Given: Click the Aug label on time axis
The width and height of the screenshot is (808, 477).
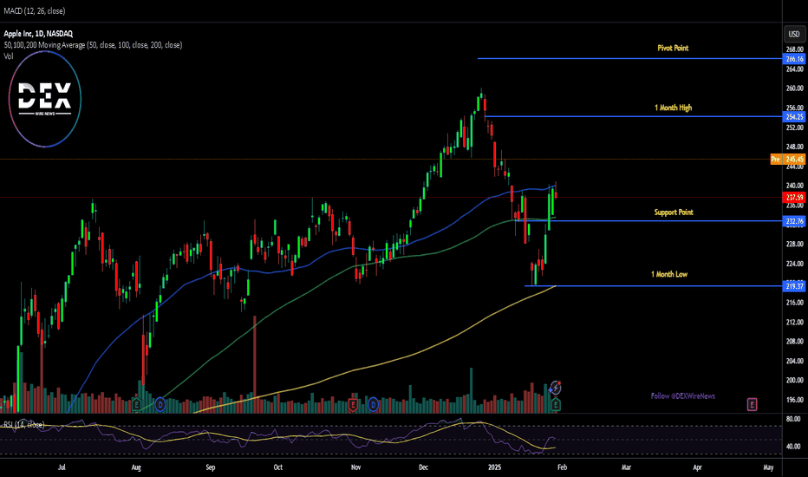Looking at the screenshot, I should (136, 467).
